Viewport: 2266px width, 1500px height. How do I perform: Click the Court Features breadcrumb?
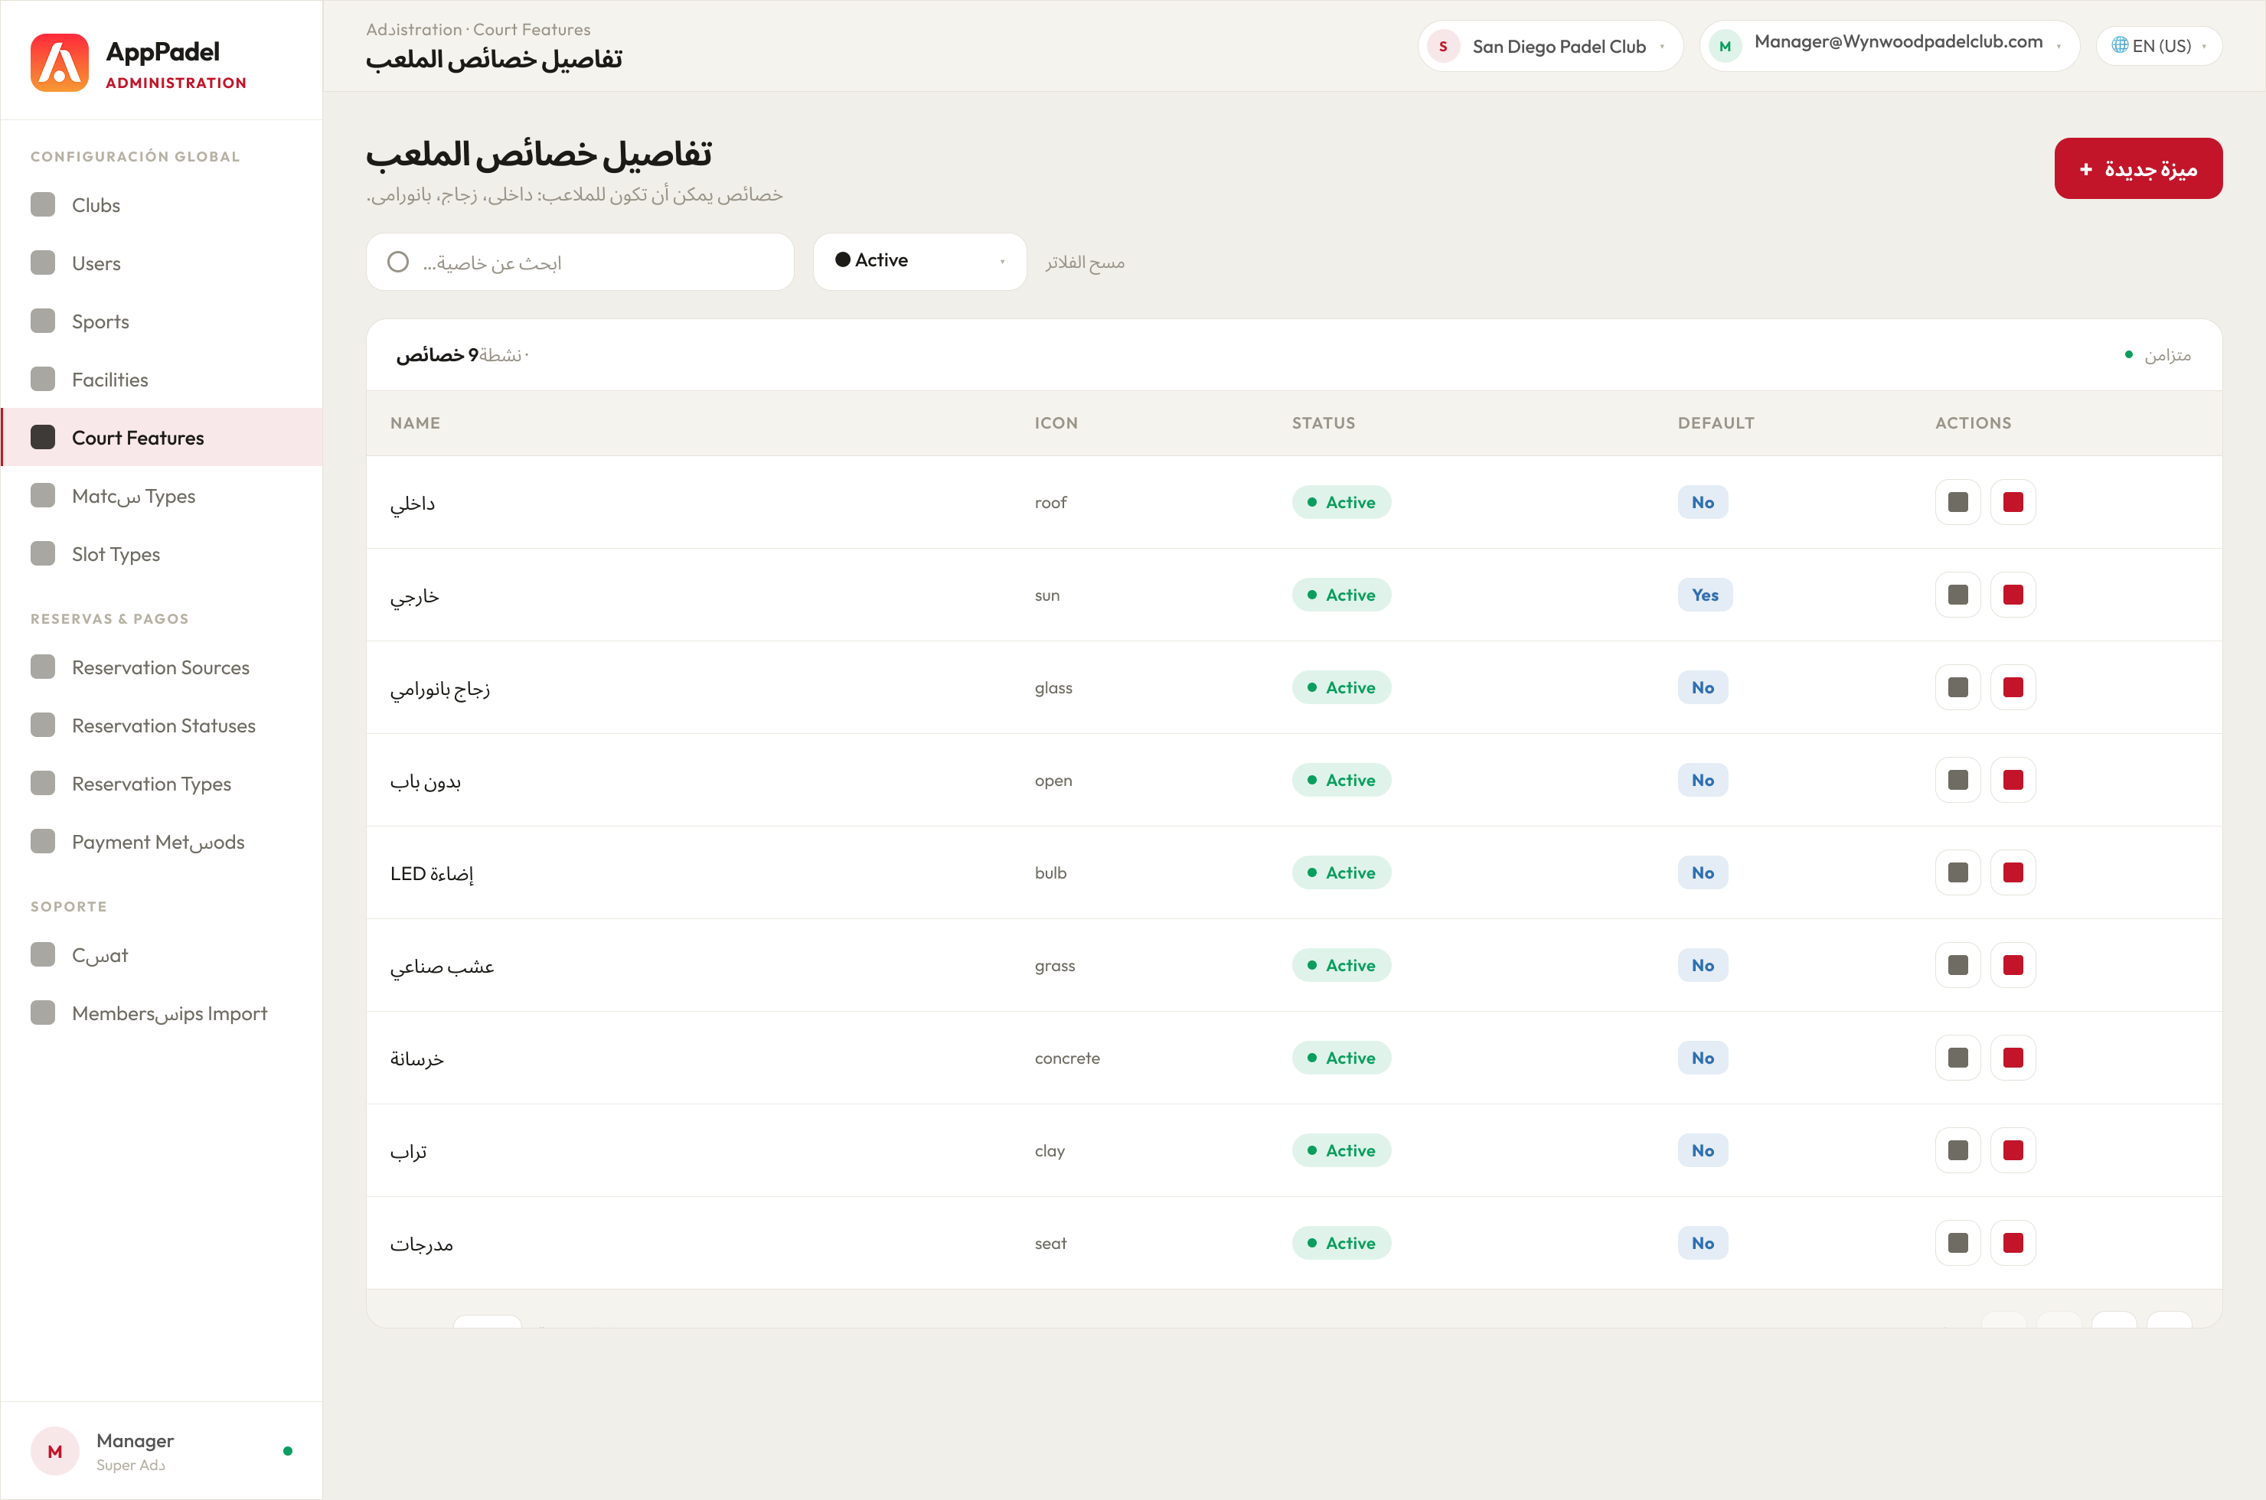click(x=532, y=30)
